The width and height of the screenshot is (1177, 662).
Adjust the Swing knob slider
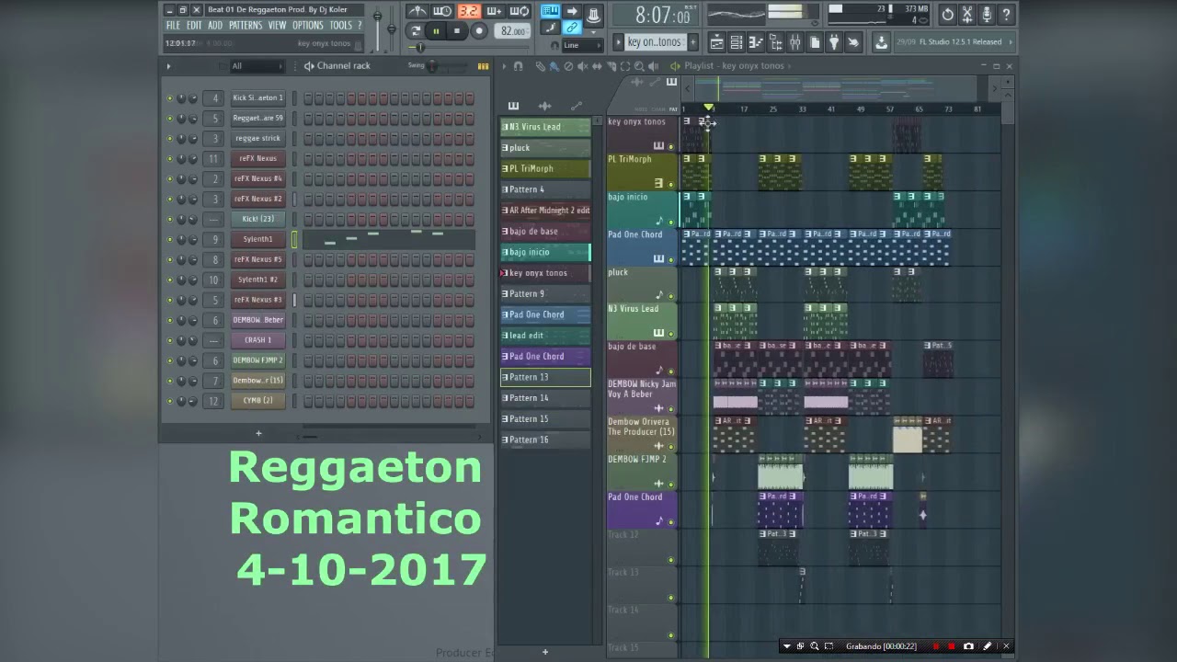432,66
